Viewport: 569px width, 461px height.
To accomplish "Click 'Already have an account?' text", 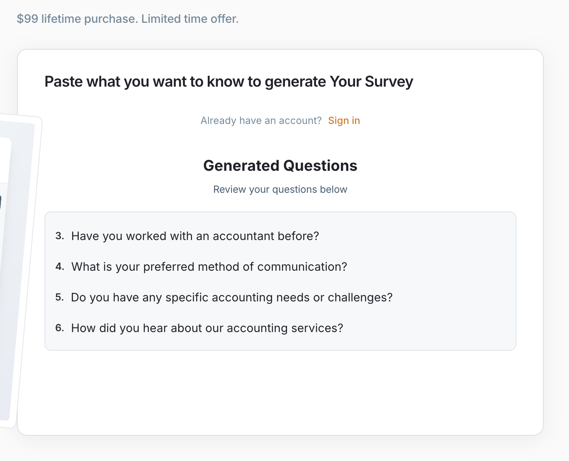I will (261, 121).
